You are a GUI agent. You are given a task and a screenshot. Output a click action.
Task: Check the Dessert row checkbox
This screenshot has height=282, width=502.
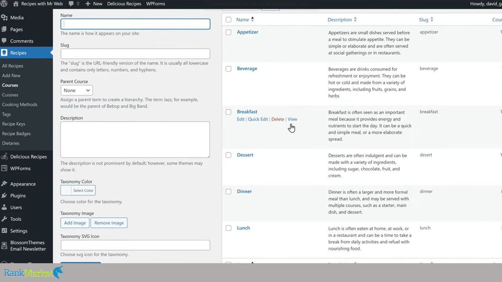coord(229,155)
